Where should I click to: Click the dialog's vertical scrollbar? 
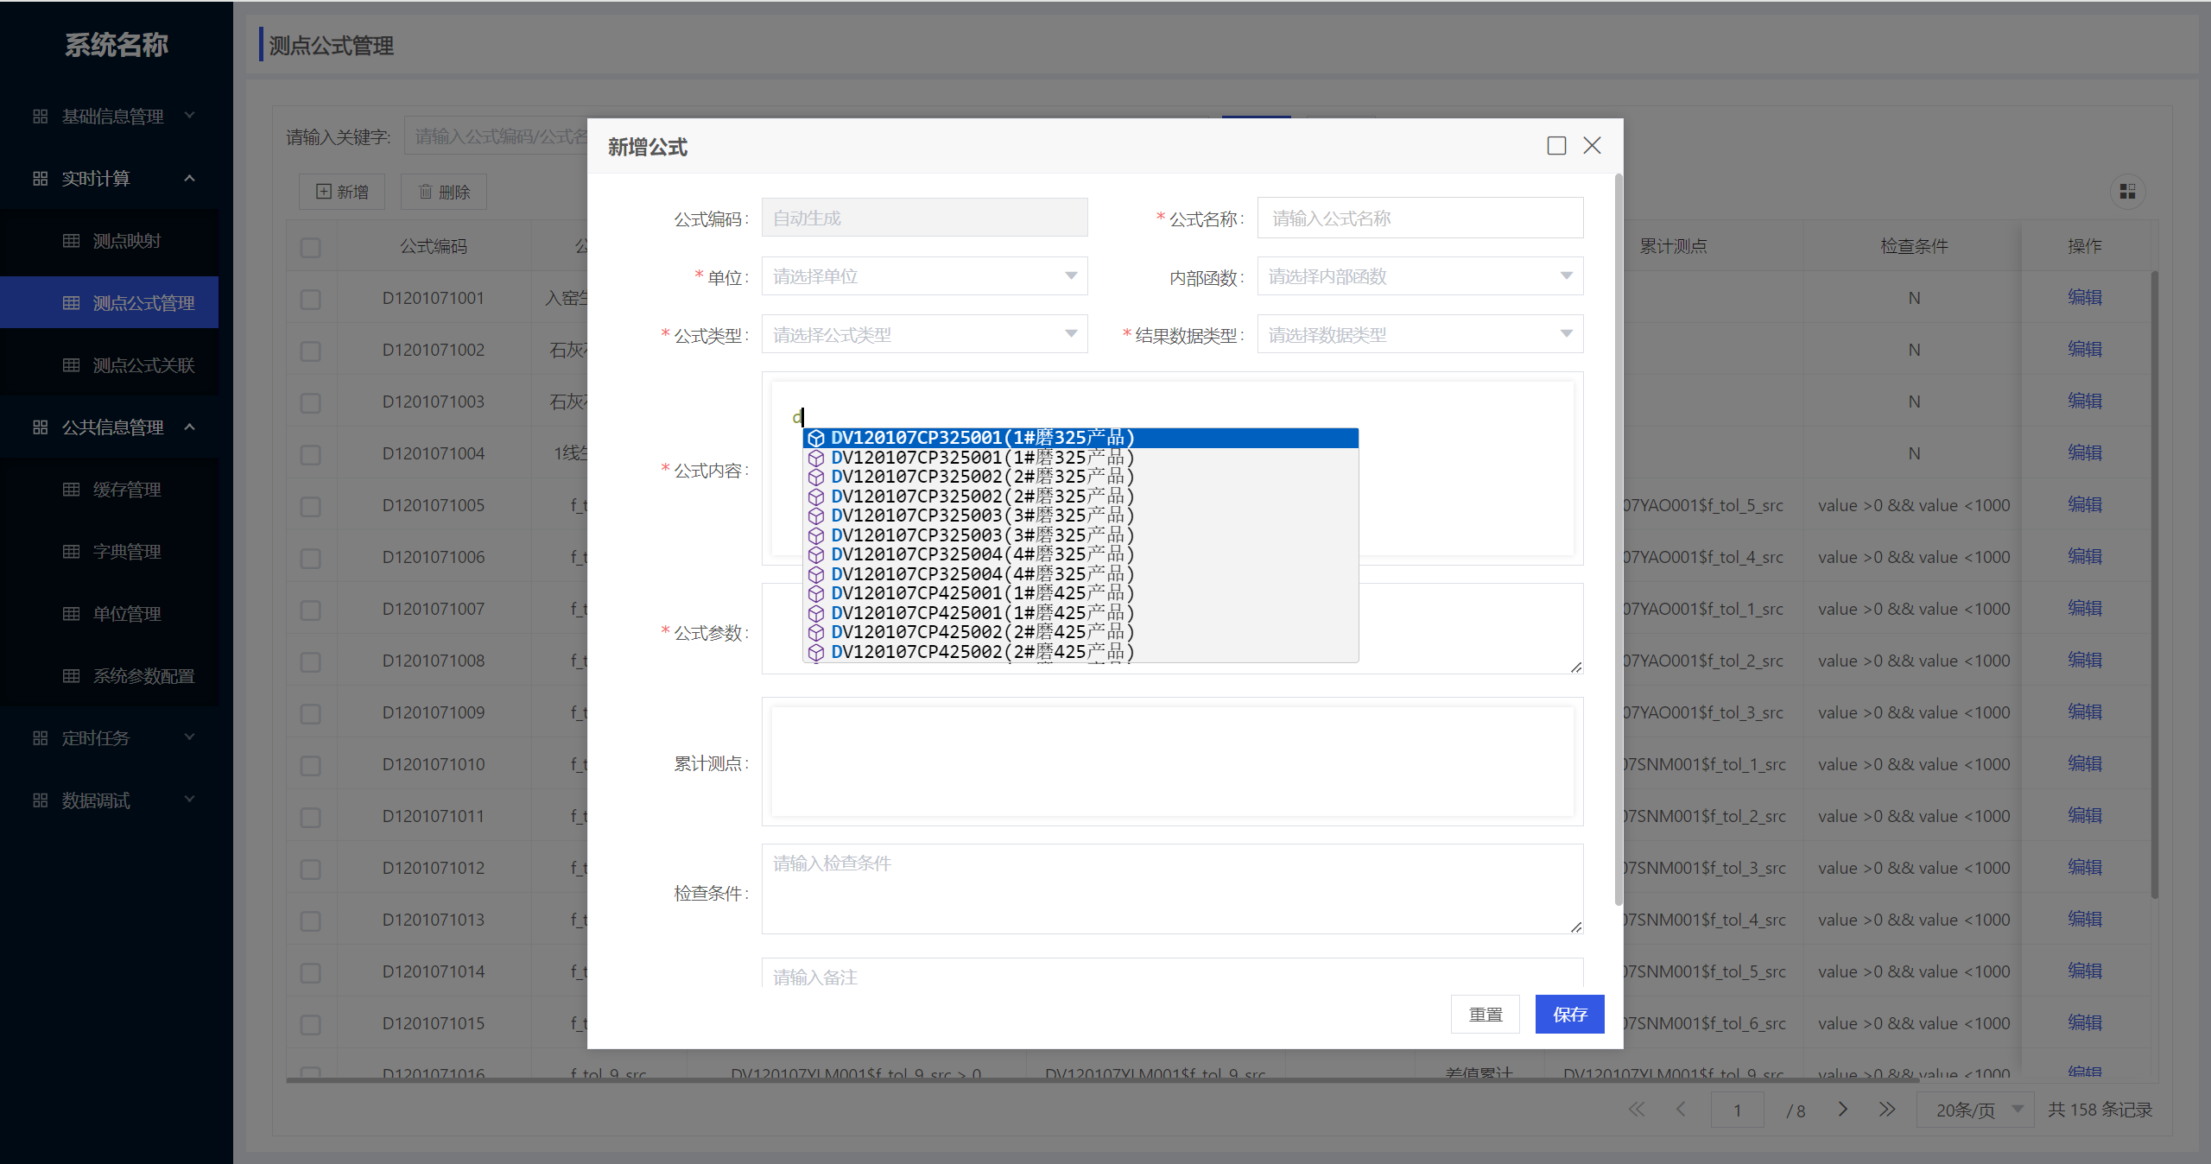[1618, 540]
